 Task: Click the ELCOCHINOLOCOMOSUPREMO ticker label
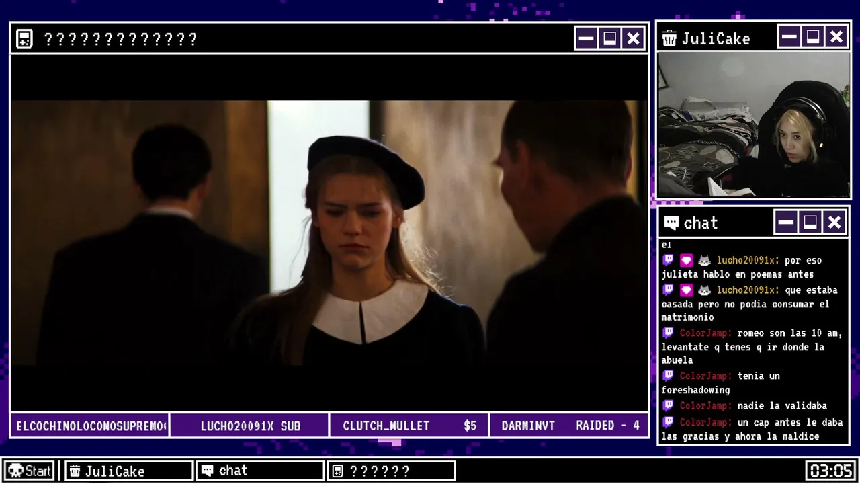90,426
